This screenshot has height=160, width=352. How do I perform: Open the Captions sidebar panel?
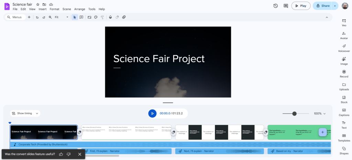tap(344, 112)
